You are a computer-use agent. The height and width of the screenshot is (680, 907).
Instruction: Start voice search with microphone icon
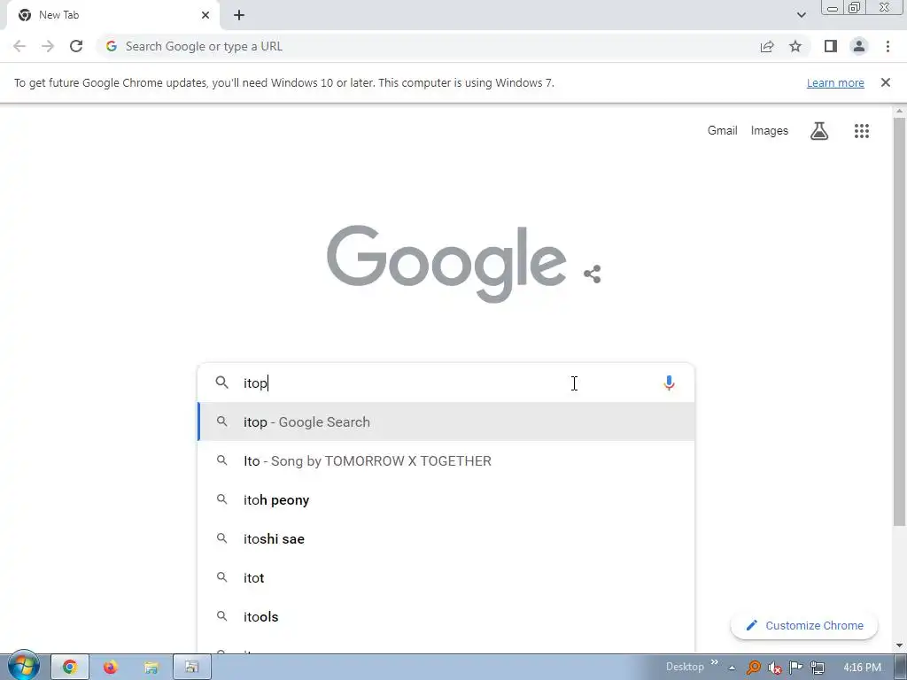[669, 382]
